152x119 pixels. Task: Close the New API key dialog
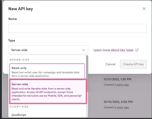[144, 9]
